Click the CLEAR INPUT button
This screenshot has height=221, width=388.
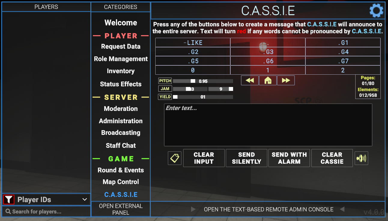pos(204,158)
